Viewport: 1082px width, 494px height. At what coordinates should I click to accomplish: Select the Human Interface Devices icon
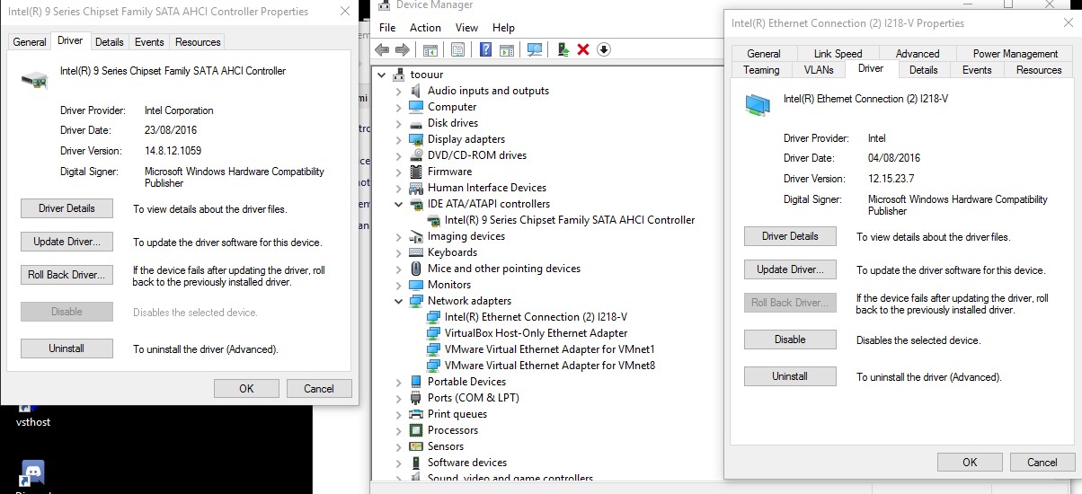pos(416,188)
